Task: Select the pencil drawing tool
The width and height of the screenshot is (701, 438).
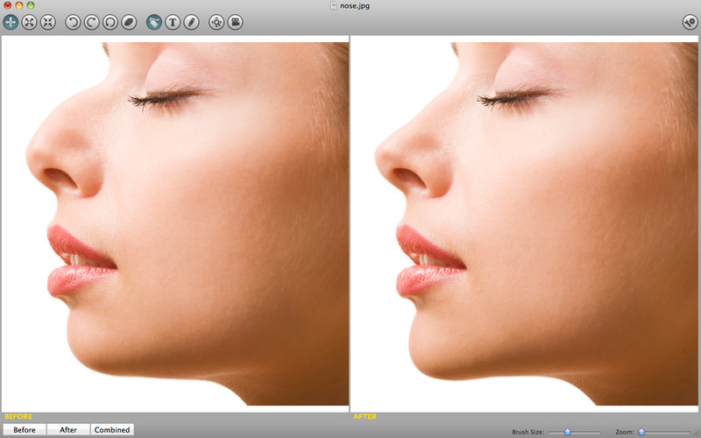Action: coord(191,23)
